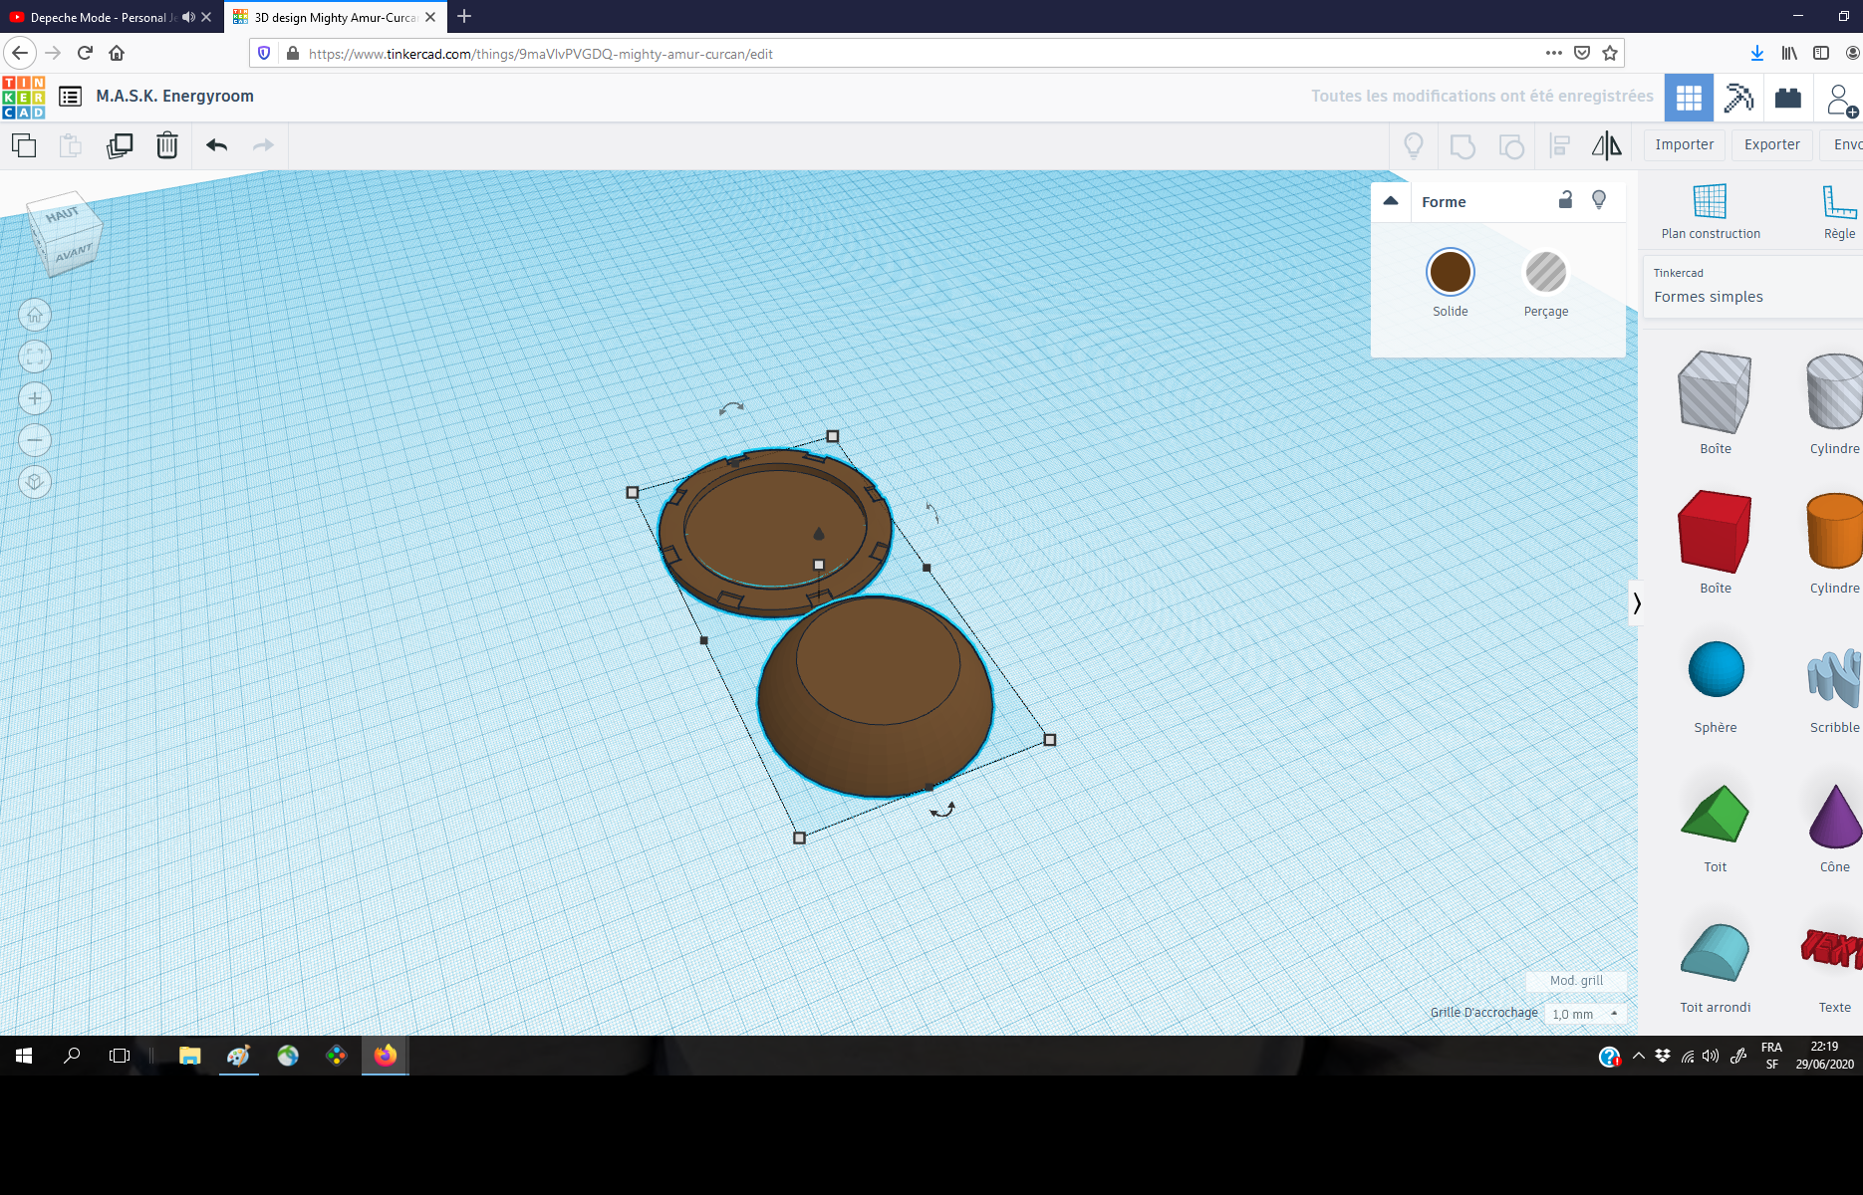Go to home view

click(35, 316)
